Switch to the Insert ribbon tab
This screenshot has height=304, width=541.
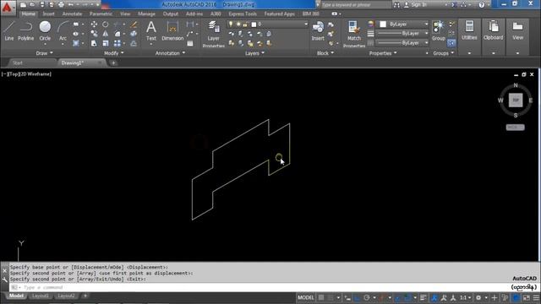coord(49,14)
